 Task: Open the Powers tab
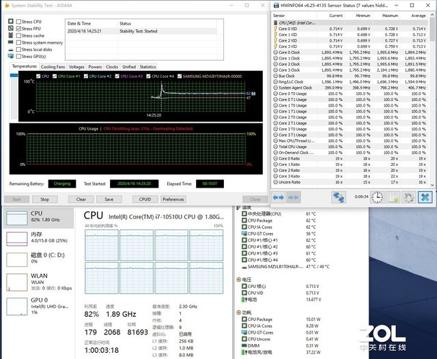point(95,67)
